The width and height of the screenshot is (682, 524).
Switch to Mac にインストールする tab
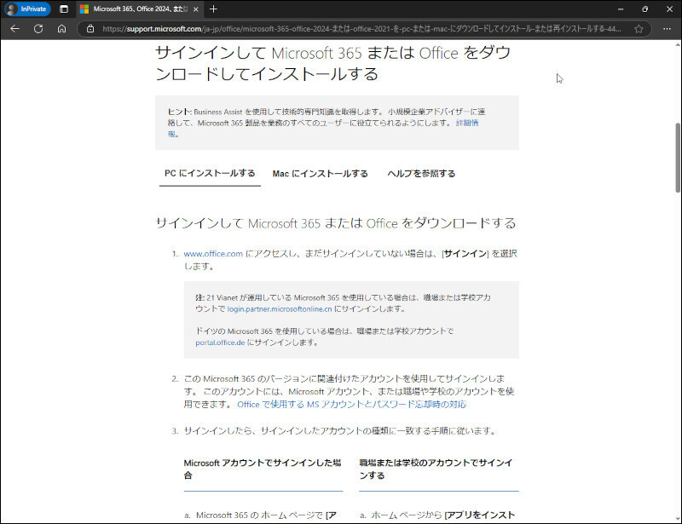(321, 174)
